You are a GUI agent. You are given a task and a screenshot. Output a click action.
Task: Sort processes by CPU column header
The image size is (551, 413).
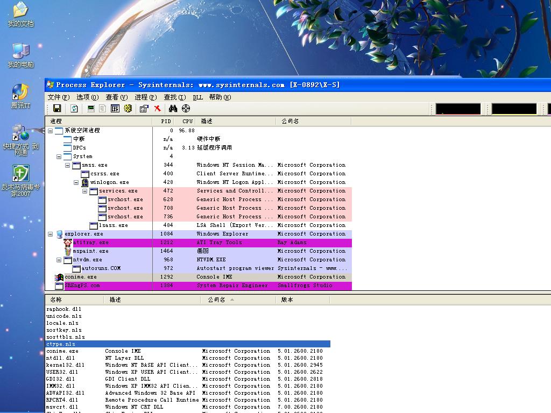click(x=187, y=122)
